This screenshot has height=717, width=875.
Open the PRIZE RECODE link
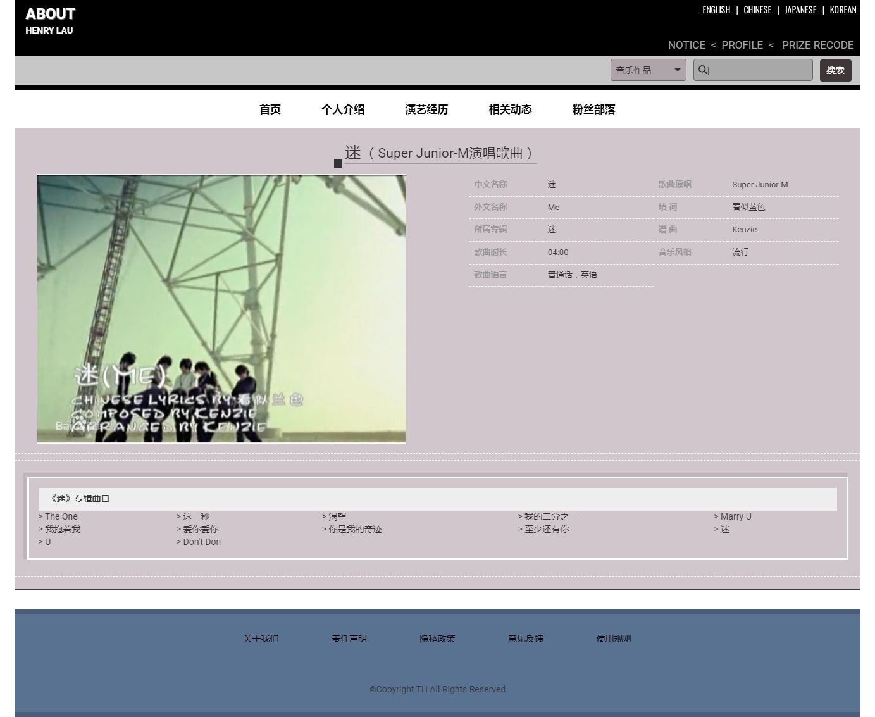click(817, 45)
